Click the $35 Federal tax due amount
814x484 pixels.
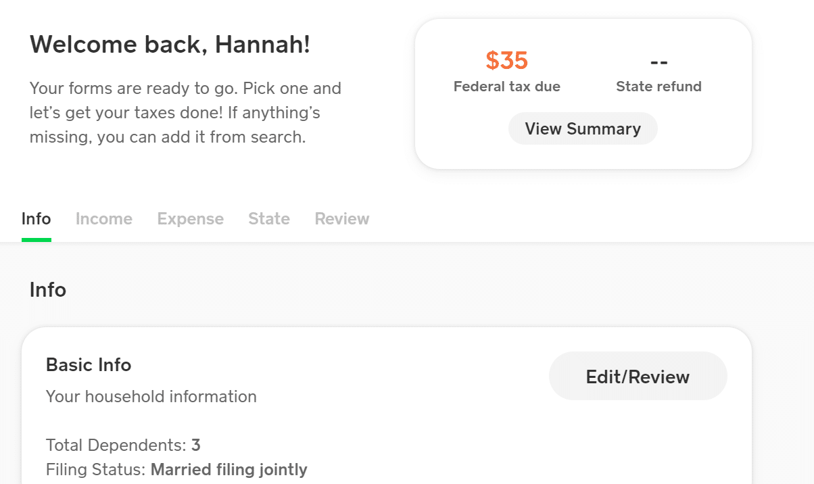(506, 61)
